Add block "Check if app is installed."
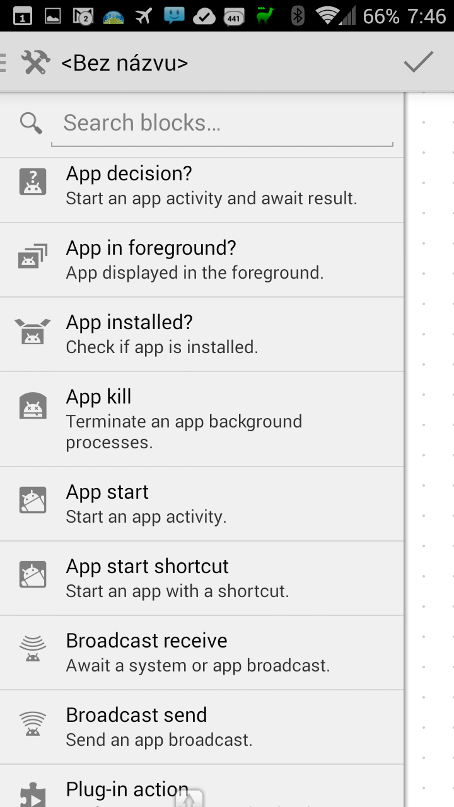This screenshot has height=807, width=454. (162, 347)
